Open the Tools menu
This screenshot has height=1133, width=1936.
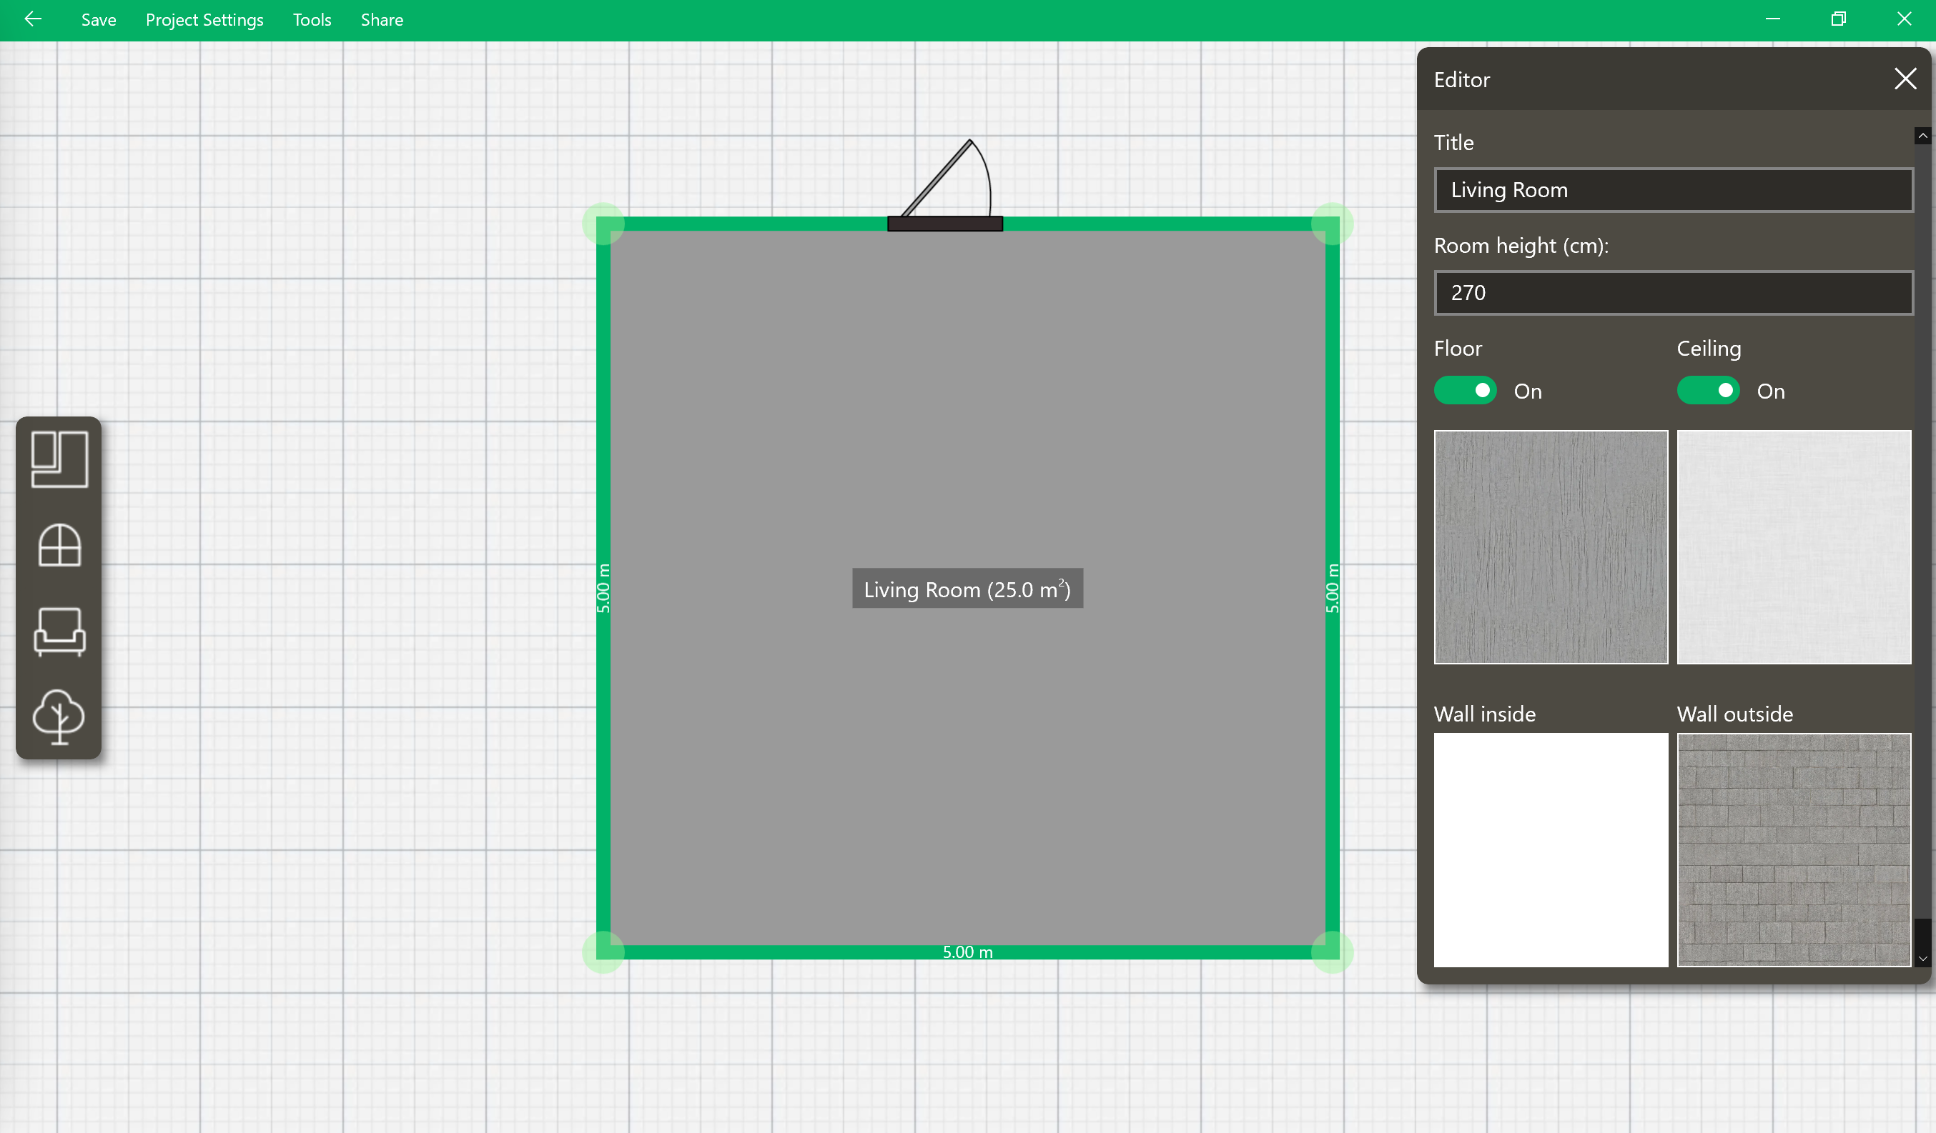(x=312, y=20)
